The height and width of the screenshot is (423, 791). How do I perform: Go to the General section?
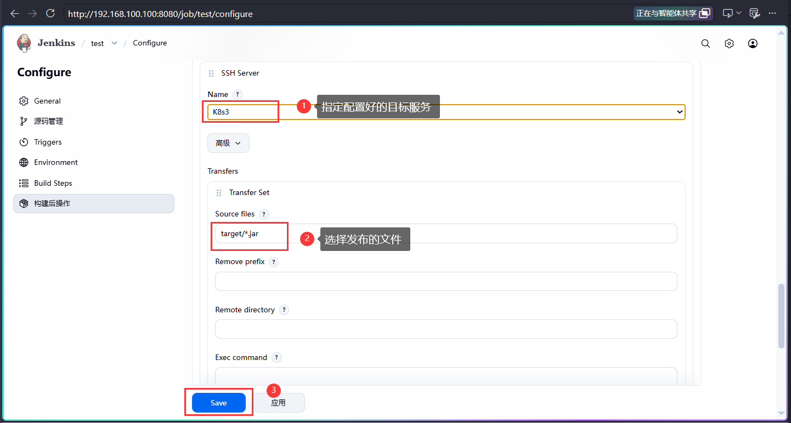[94, 101]
